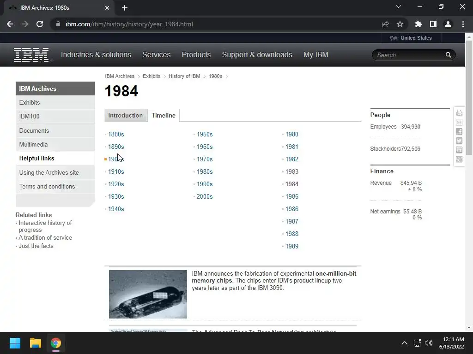The image size is (473, 354).
Task: Switch to the Introduction tab
Action: [x=126, y=115]
